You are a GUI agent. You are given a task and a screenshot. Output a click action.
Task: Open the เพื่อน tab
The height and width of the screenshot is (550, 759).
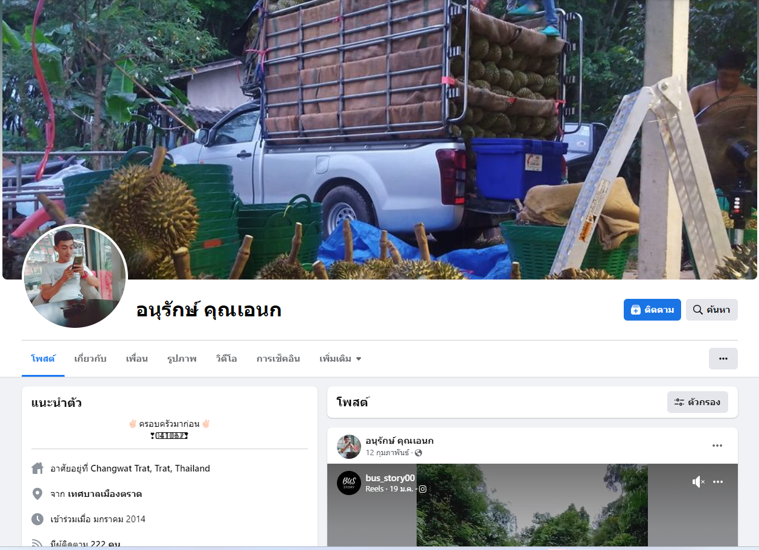(136, 359)
